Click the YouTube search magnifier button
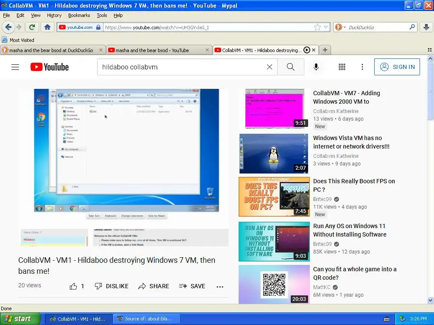The image size is (434, 325). click(x=291, y=67)
